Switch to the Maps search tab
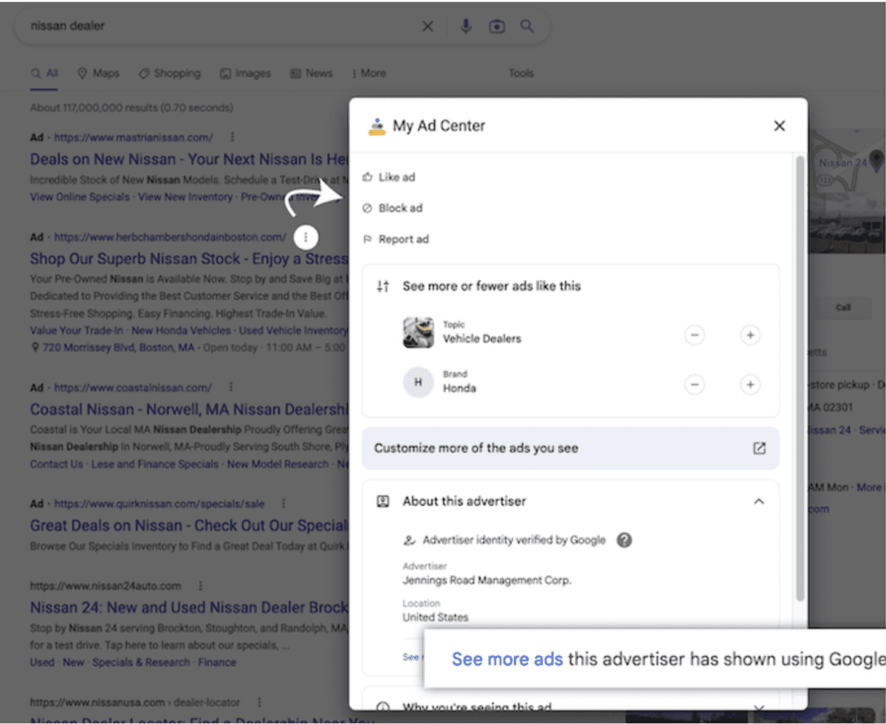The width and height of the screenshot is (886, 724). click(98, 73)
